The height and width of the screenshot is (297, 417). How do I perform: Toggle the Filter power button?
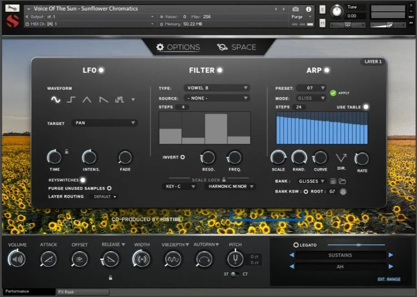[220, 70]
